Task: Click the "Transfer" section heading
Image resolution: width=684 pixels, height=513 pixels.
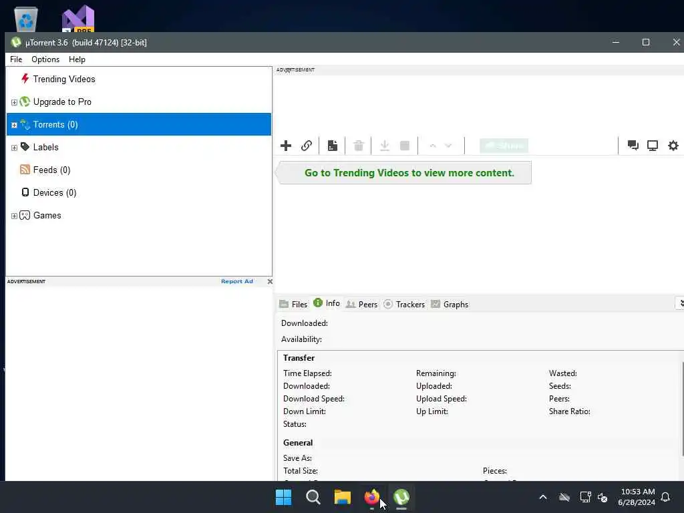Action: (299, 358)
